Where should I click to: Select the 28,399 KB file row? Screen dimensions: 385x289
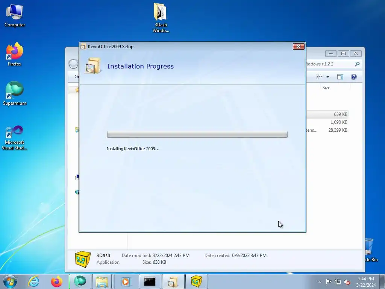click(327, 130)
